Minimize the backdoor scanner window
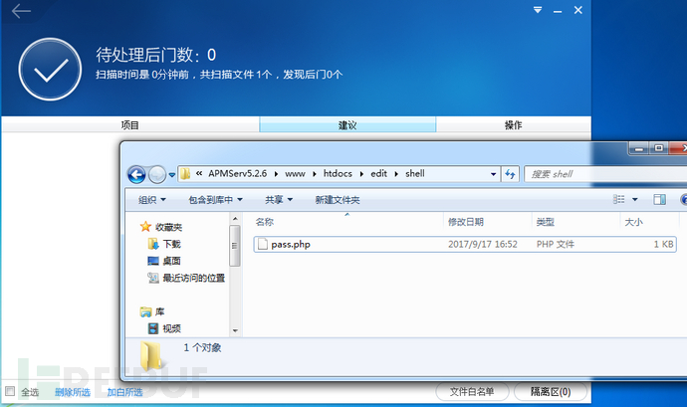687x407 pixels. coord(558,11)
